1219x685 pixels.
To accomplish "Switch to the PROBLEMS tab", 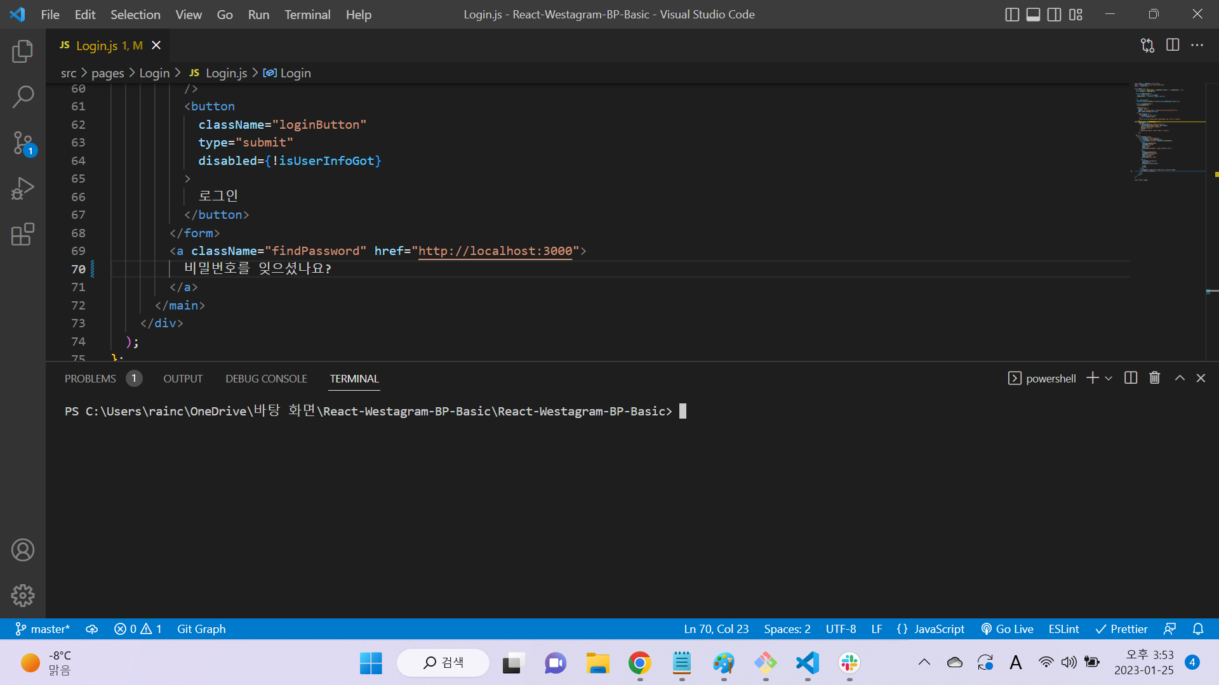I will click(x=90, y=379).
